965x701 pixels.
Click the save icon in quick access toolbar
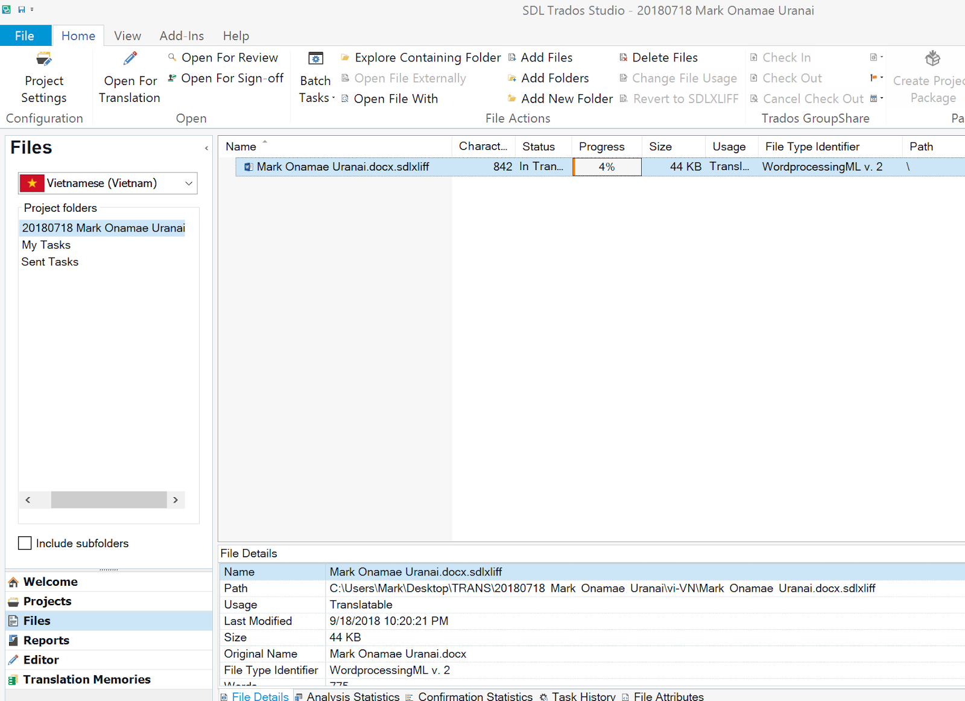point(22,10)
